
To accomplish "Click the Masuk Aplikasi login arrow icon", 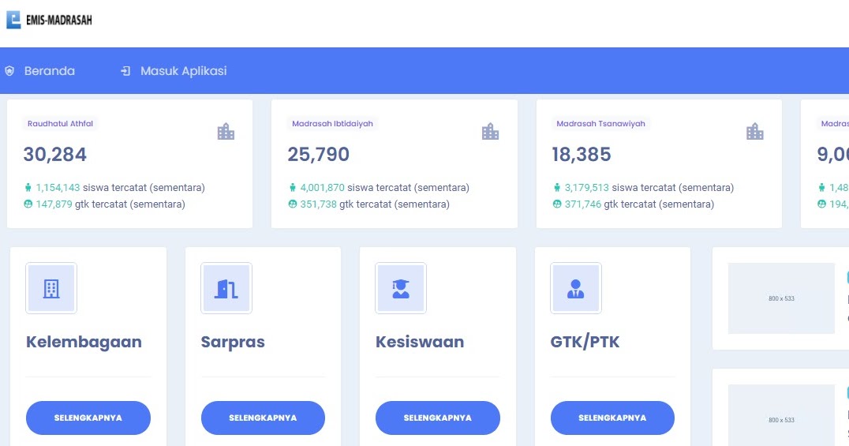I will pyautogui.click(x=125, y=71).
